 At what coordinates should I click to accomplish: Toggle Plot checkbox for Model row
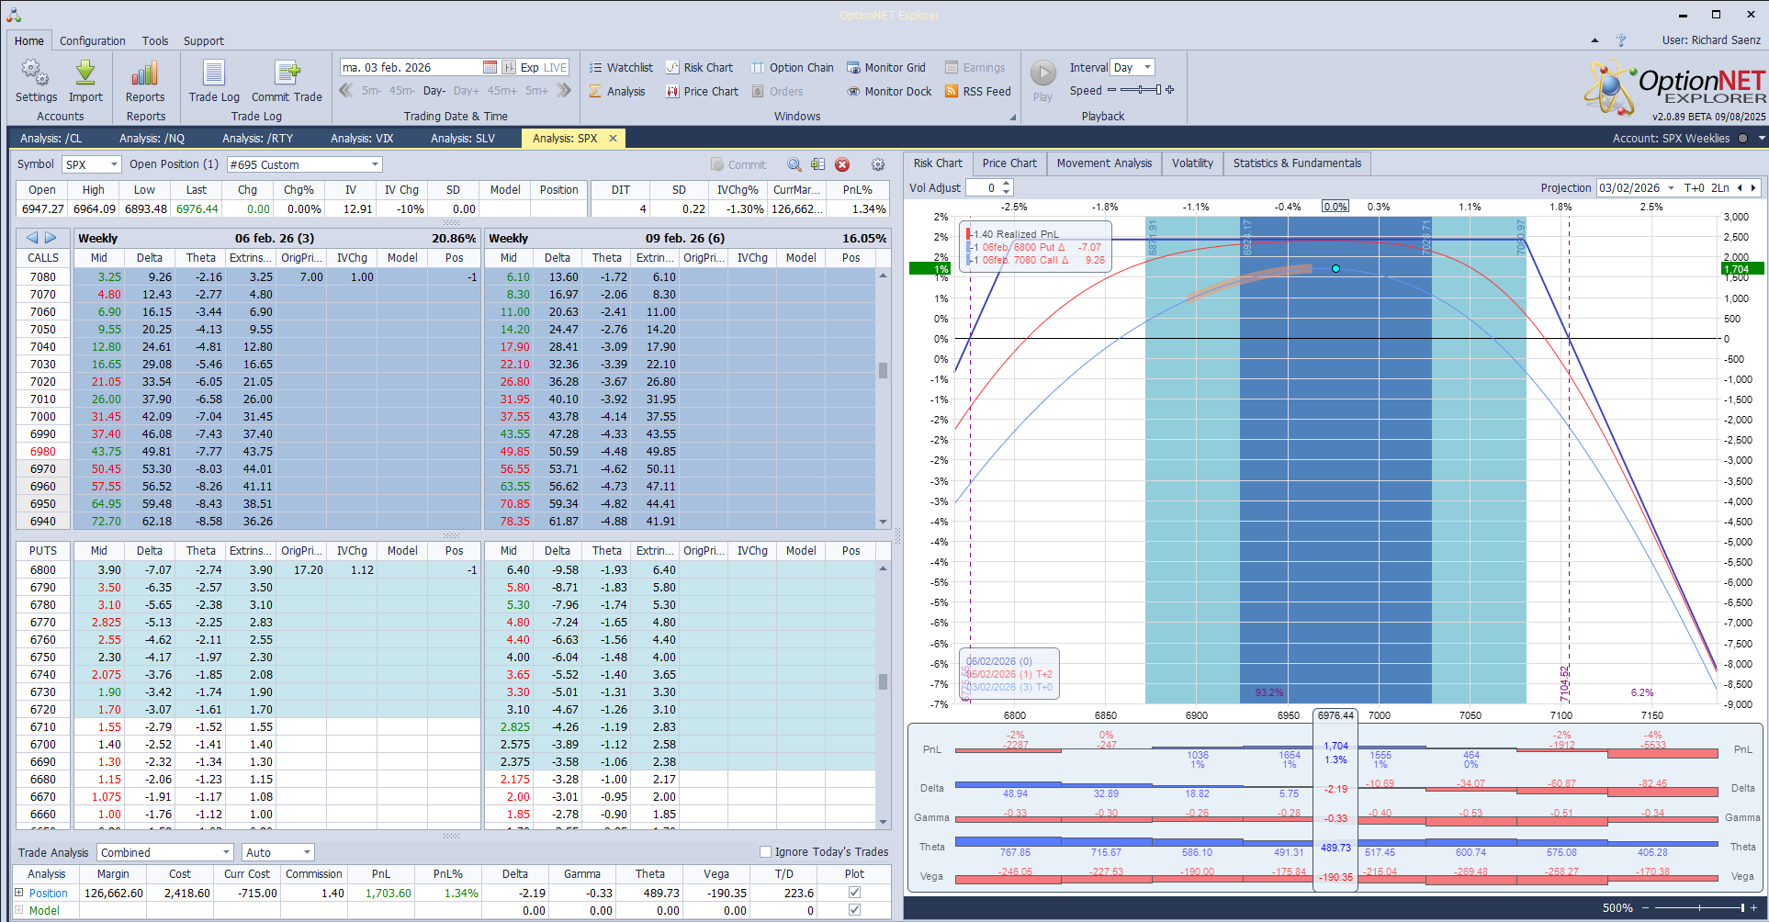(x=855, y=910)
